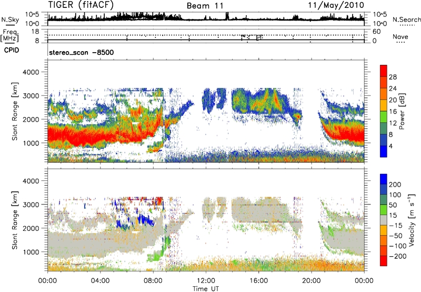Image resolution: width=421 pixels, height=292 pixels.
Task: Click the '20:00' time tick label
Action: pyautogui.click(x=312, y=281)
